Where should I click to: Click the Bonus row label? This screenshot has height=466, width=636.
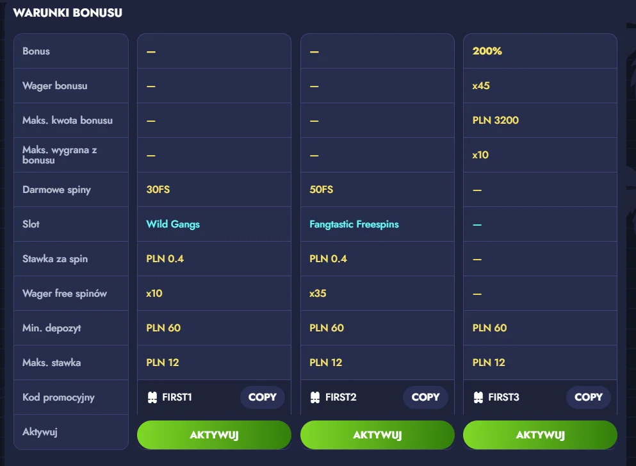[x=36, y=51]
